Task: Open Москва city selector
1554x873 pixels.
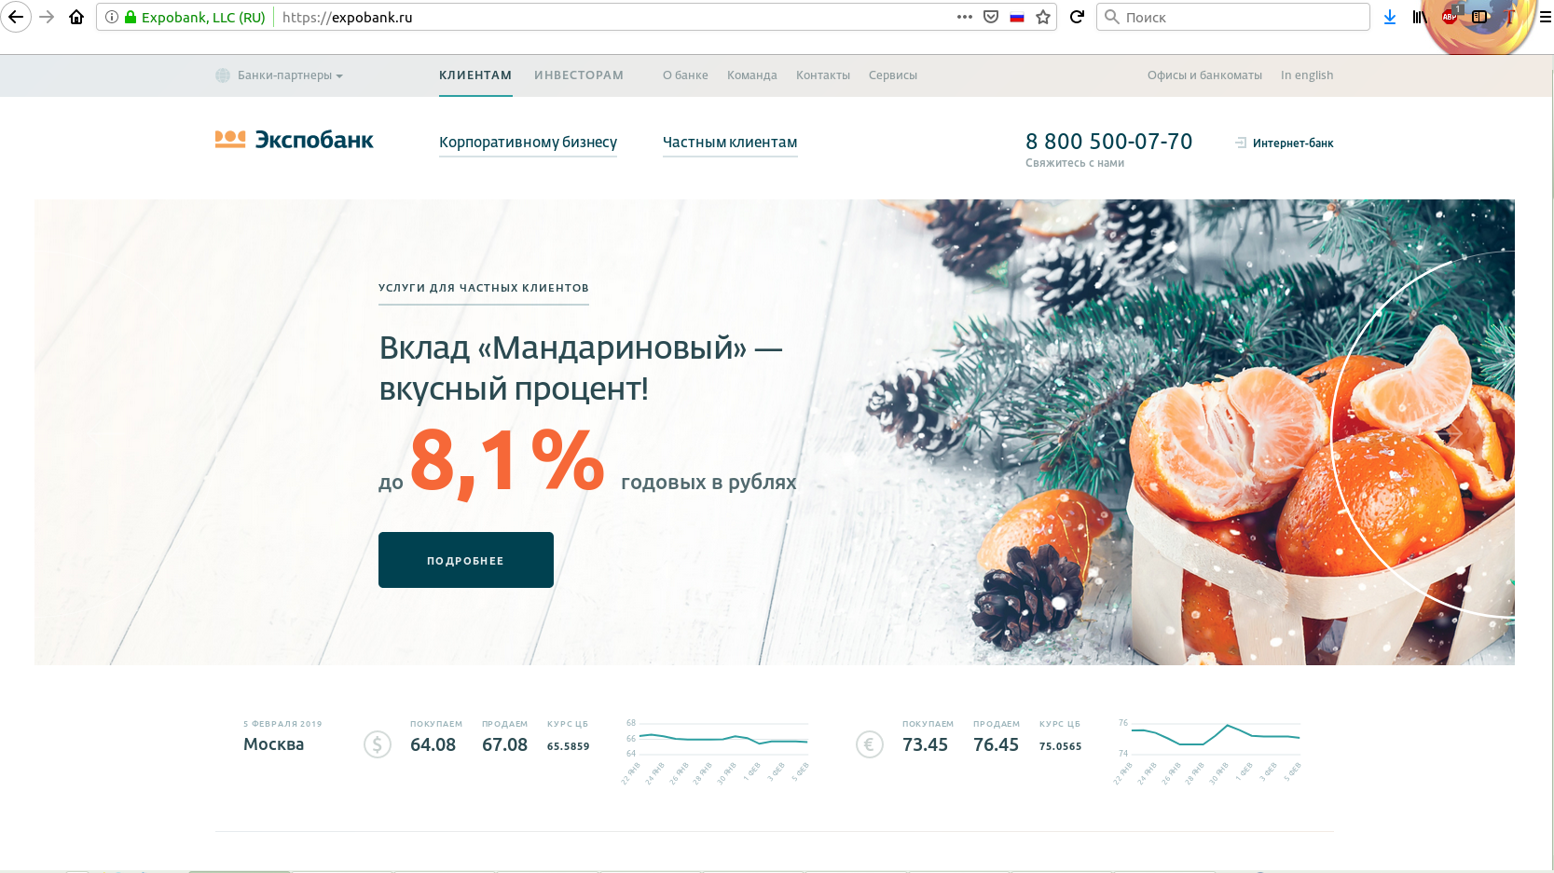Action: pyautogui.click(x=273, y=743)
